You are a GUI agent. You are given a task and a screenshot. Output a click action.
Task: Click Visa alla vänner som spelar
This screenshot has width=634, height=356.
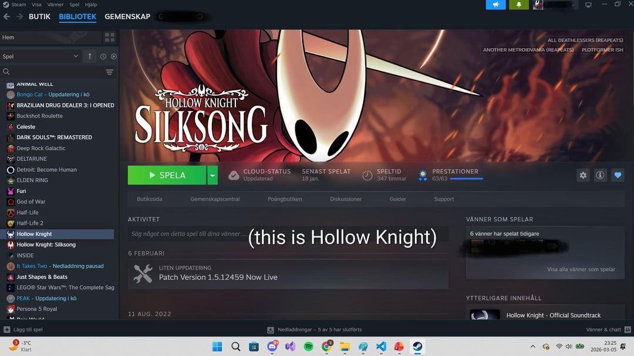pos(581,269)
